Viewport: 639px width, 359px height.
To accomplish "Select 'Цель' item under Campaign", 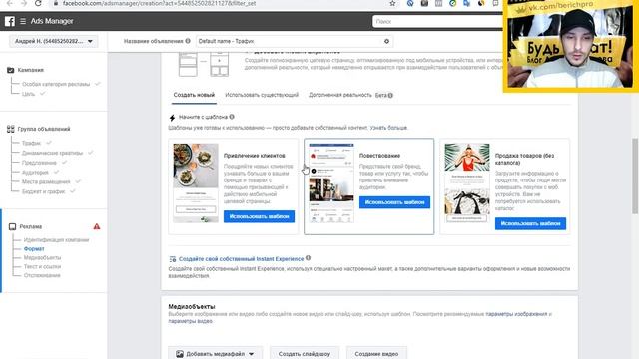I will coord(29,94).
